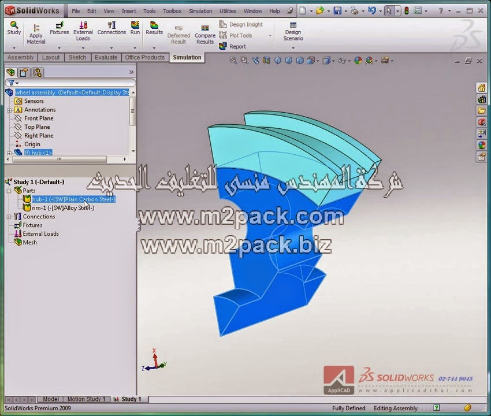Image resolution: width=491 pixels, height=416 pixels.
Task: Expand Annotations tree node
Action: click(9, 110)
